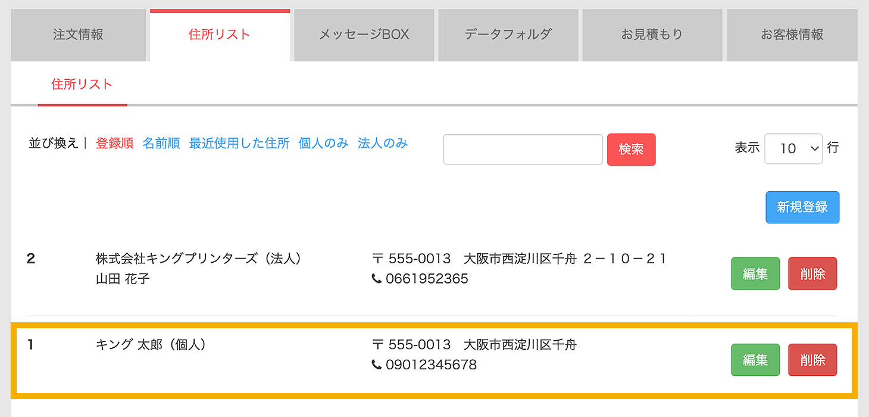The image size is (869, 417).
Task: Select the 住所リスト sub-tab
Action: [x=82, y=84]
